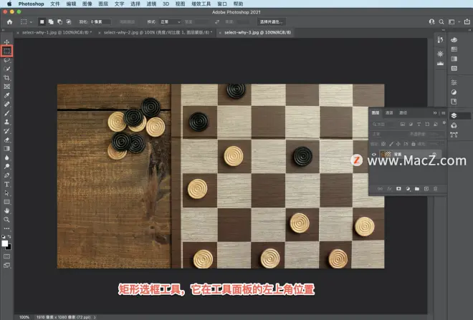Open the History panel icon
Viewport: 473px width, 320px height.
tap(441, 40)
